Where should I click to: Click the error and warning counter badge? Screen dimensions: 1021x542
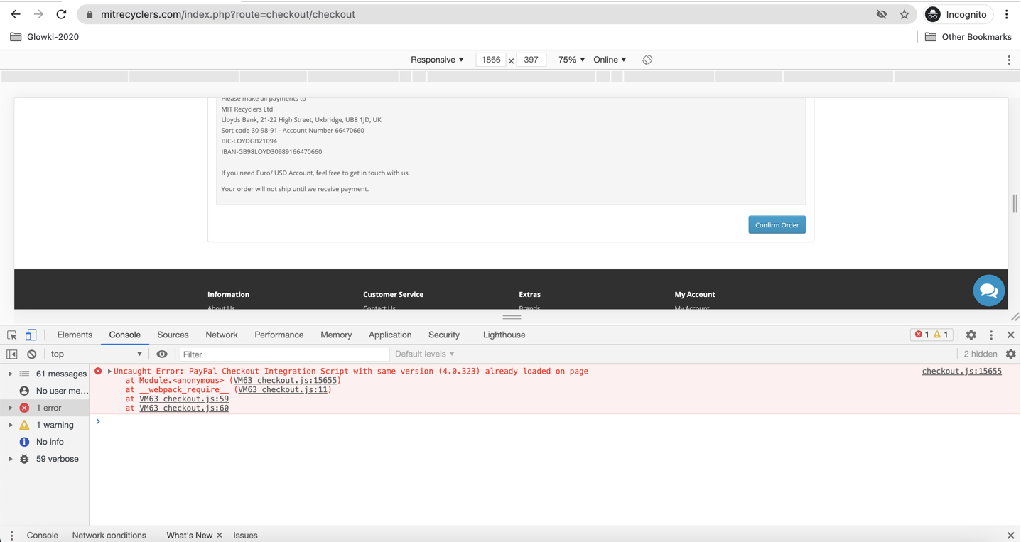point(931,335)
